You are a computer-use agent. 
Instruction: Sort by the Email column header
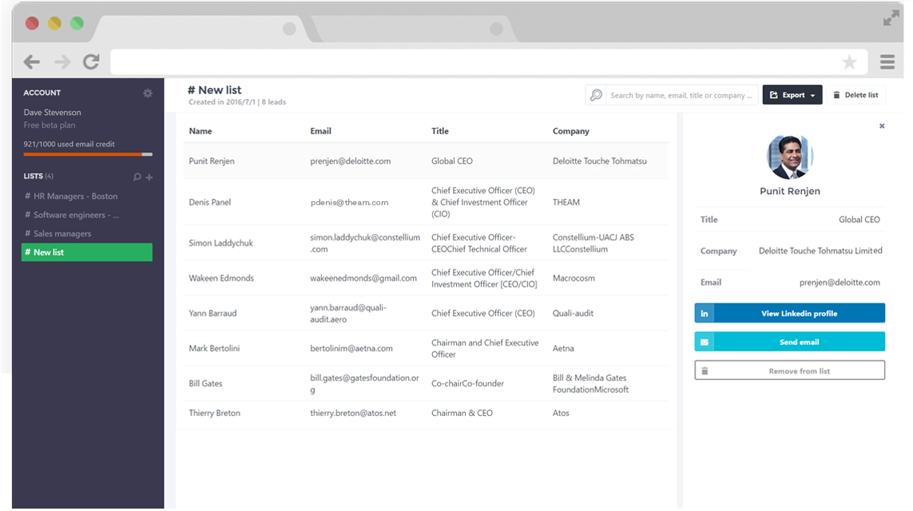coord(320,131)
